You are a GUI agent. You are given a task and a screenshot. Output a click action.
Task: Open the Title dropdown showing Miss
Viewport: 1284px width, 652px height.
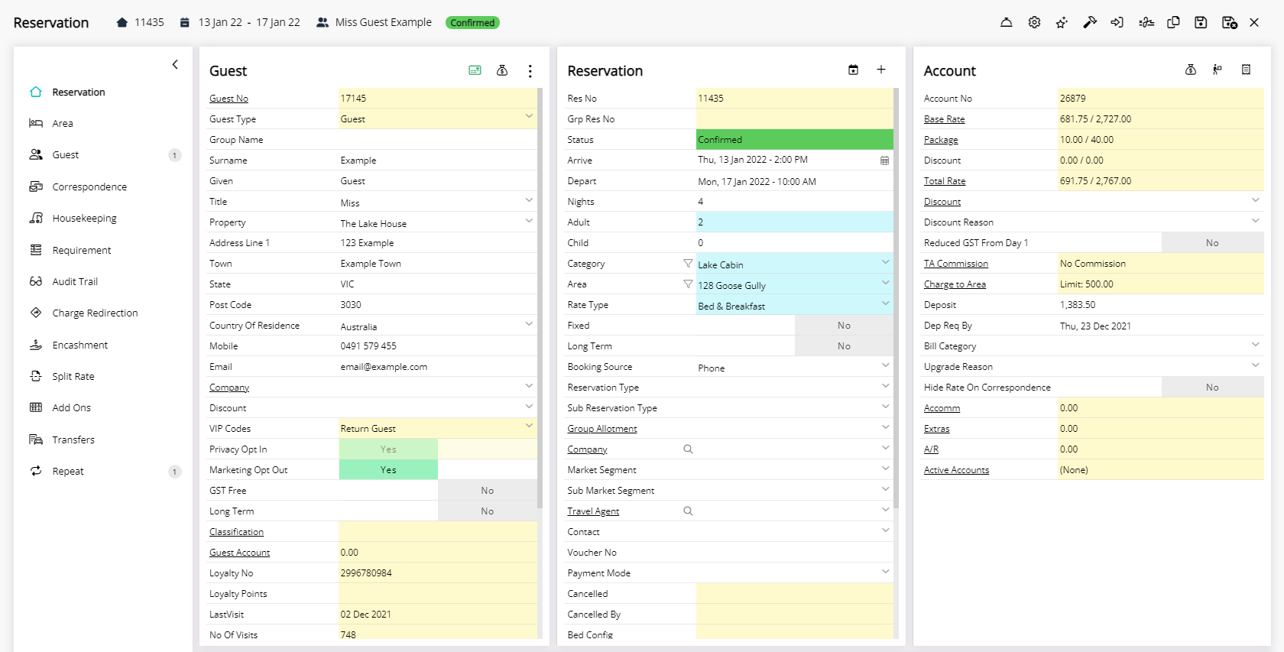438,202
